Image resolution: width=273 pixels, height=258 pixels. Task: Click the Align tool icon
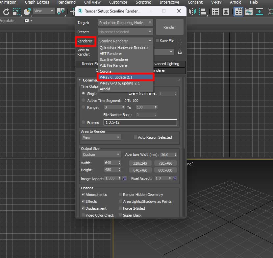(x=203, y=12)
